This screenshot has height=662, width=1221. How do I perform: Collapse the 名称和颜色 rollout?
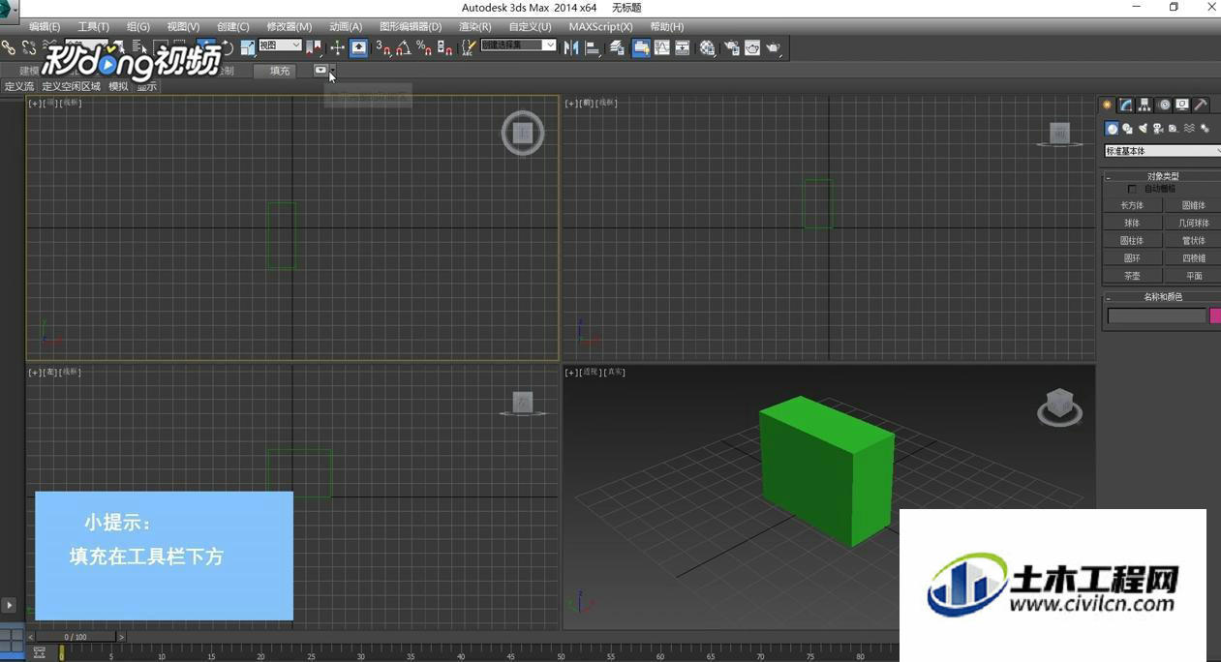tap(1162, 297)
